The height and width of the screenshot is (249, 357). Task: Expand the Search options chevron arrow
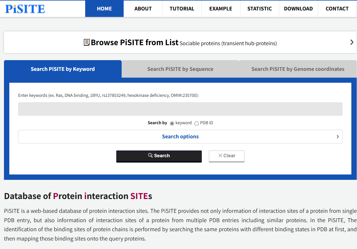coord(338,137)
